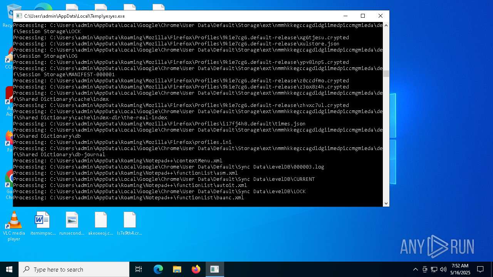Image resolution: width=493 pixels, height=277 pixels.
Task: Click the line ending in zhvxc7ul.crypted
Action: coord(181,105)
